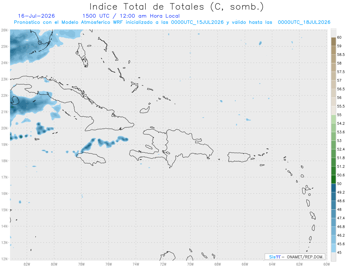This screenshot has height=268, width=347.
Task: Click the colorbar label "46.2"
Action: pos(341,235)
